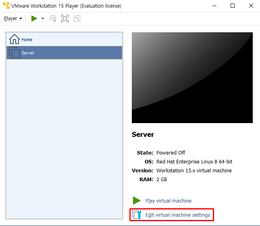
Task: Click the VM icon beside Server
Action: [x=15, y=52]
